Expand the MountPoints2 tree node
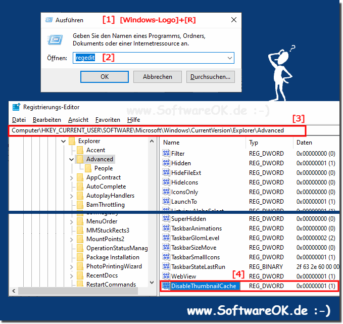The width and height of the screenshot is (343, 324). 72,240
